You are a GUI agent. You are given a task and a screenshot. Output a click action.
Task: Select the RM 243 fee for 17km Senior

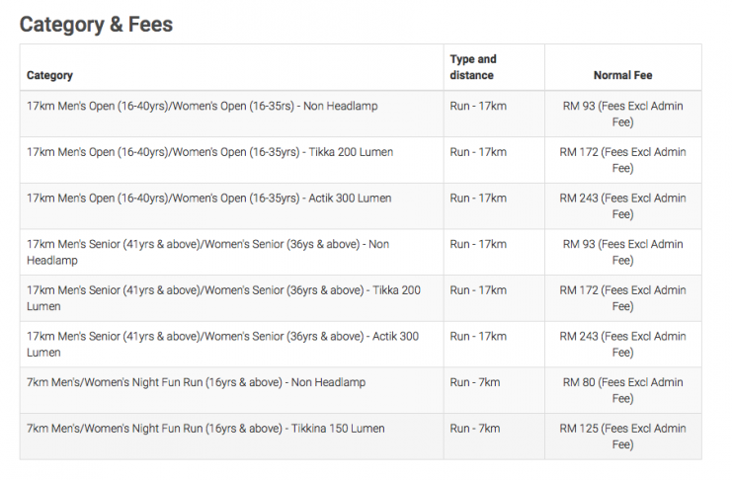click(622, 344)
